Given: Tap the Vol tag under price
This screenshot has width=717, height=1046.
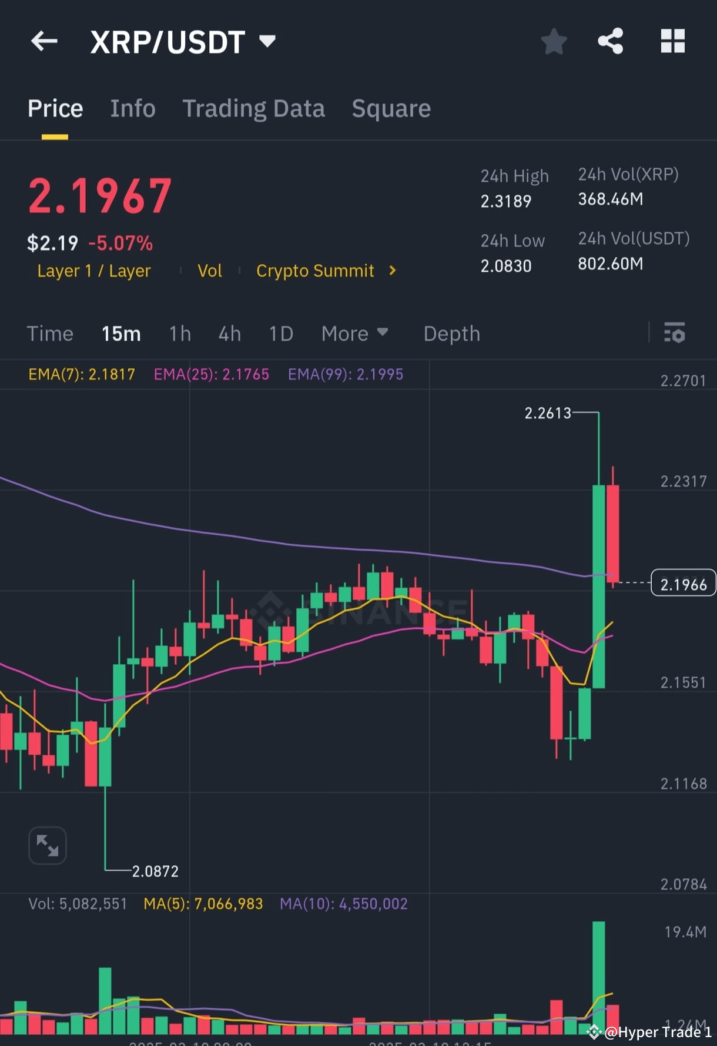Looking at the screenshot, I should pyautogui.click(x=209, y=271).
